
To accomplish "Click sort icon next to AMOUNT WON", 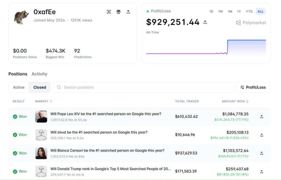I will (247, 101).
